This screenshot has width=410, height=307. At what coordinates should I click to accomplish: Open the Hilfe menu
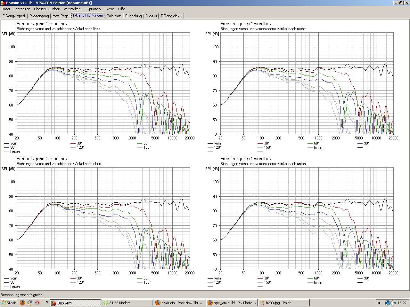(x=122, y=9)
